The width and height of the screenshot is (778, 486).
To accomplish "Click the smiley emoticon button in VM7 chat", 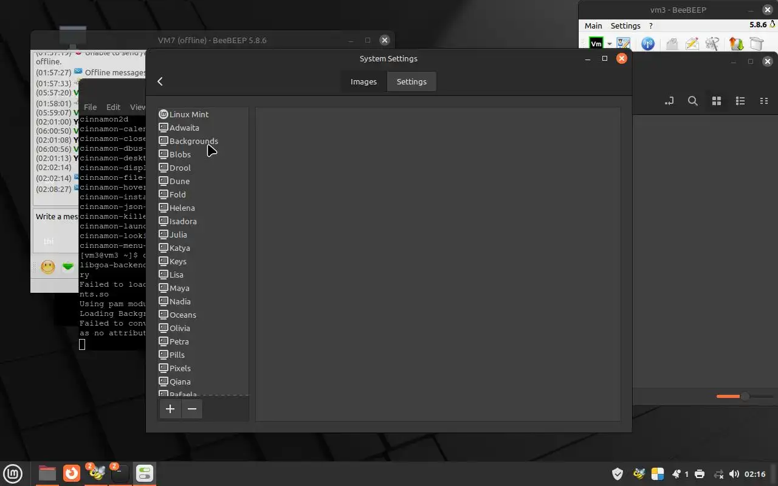I will (48, 267).
